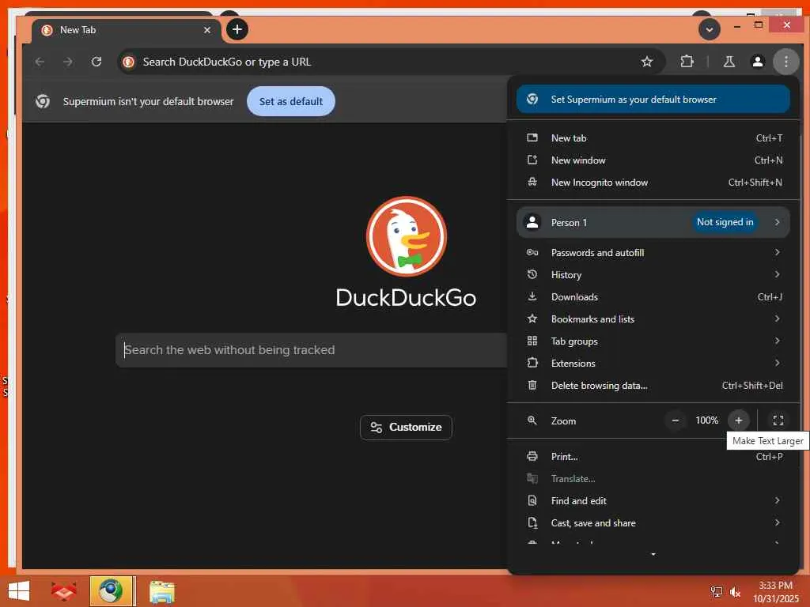810x607 pixels.
Task: Select the New Tab browser tab
Action: click(x=127, y=30)
